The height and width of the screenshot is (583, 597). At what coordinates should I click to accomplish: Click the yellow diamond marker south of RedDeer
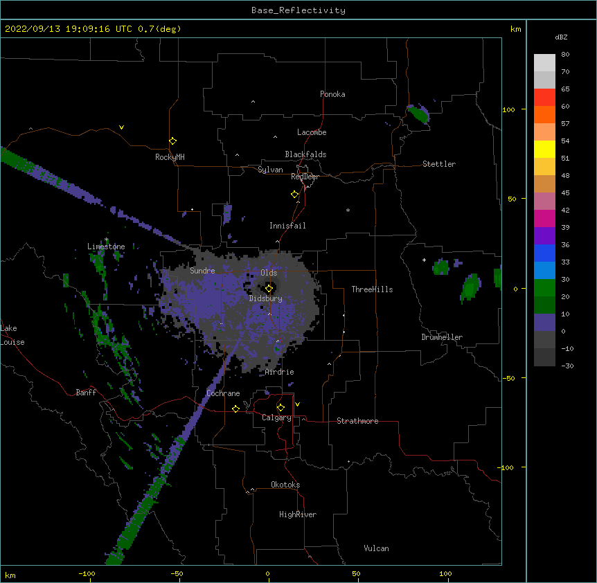click(295, 195)
